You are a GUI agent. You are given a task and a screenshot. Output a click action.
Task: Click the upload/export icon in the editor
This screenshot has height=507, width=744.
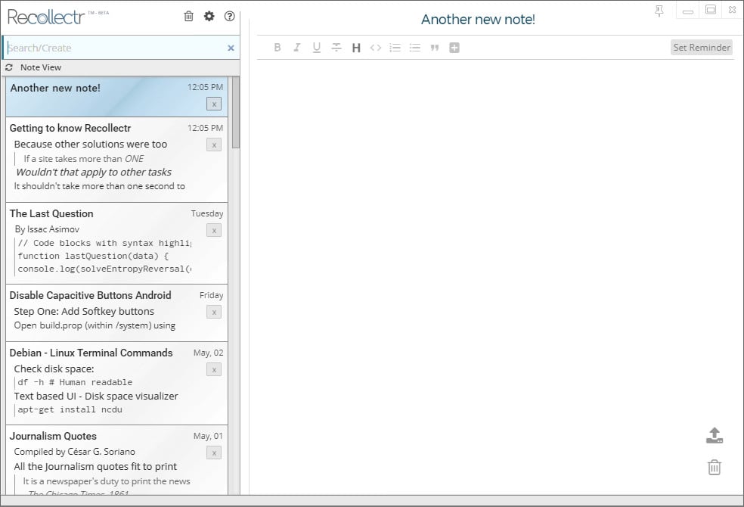click(715, 435)
